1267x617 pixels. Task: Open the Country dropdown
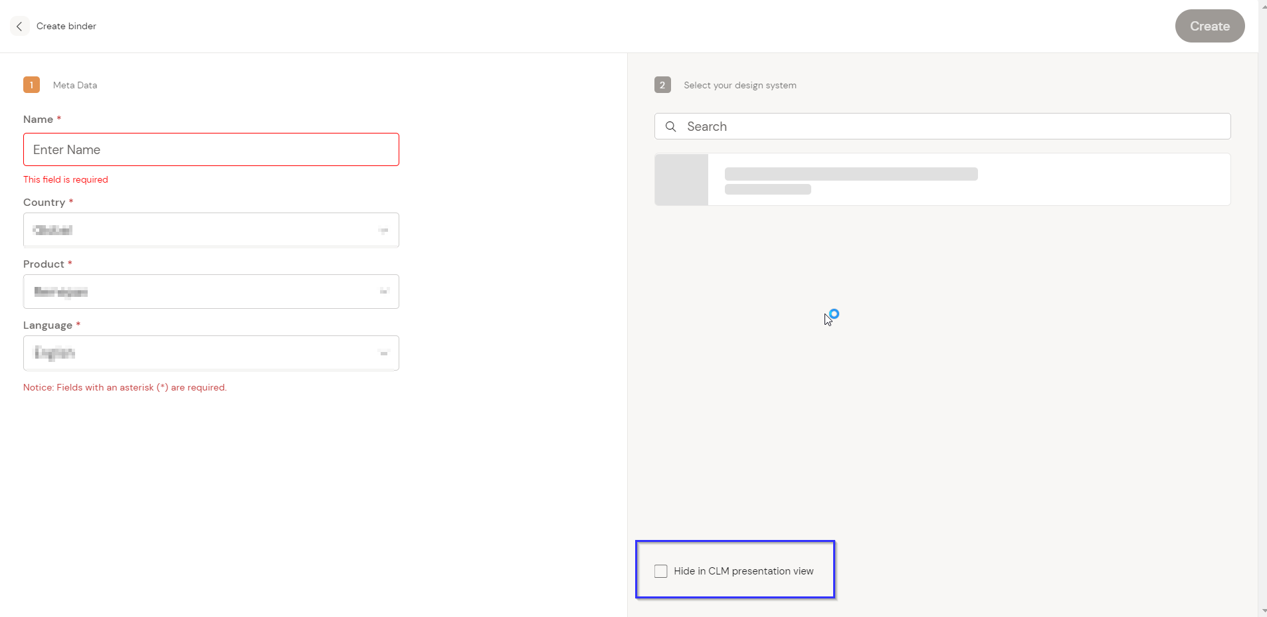click(x=199, y=230)
